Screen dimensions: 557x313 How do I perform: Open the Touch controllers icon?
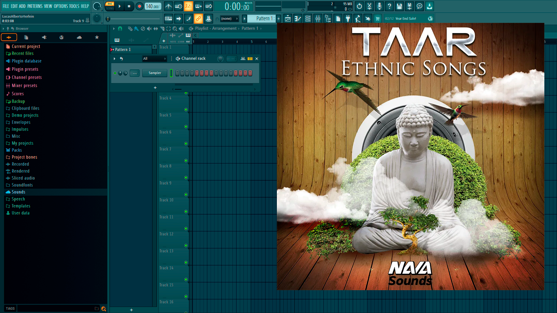click(368, 18)
